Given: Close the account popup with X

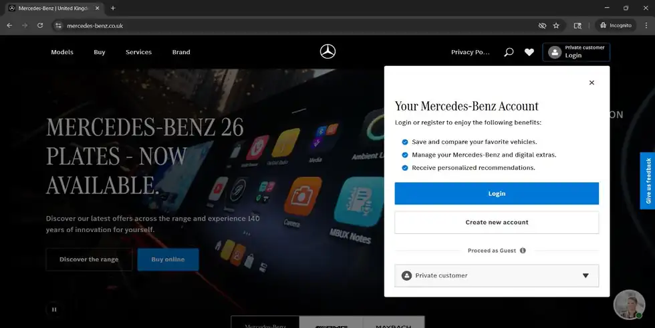Looking at the screenshot, I should (x=592, y=83).
